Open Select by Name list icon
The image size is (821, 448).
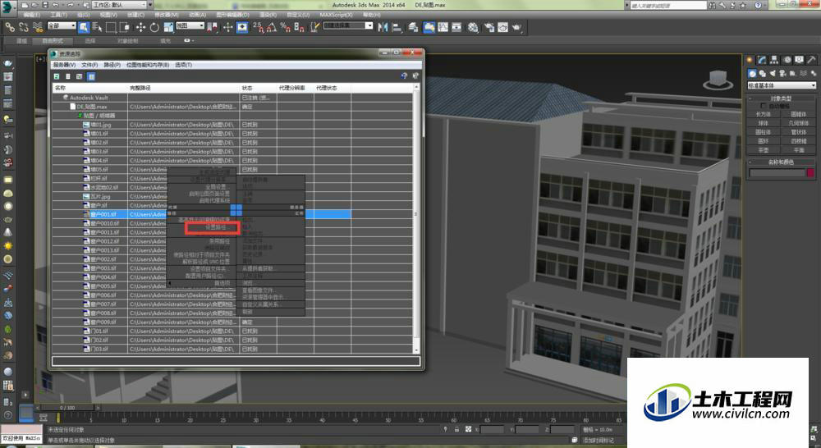[98, 27]
